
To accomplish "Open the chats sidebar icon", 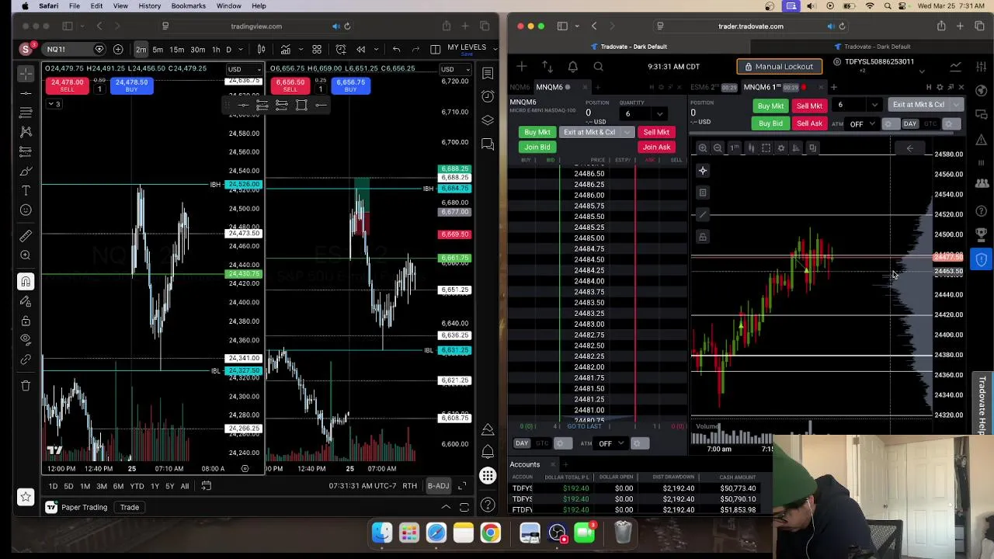I will click(488, 144).
